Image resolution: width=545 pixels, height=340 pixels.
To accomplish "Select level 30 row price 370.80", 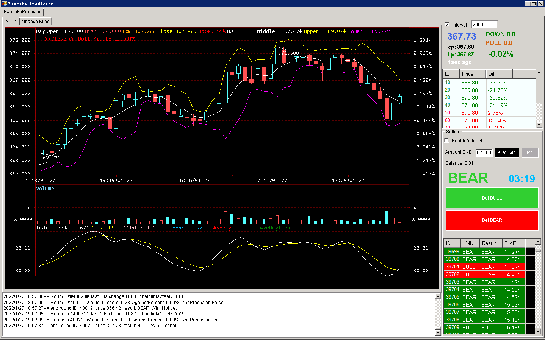I will coord(490,98).
